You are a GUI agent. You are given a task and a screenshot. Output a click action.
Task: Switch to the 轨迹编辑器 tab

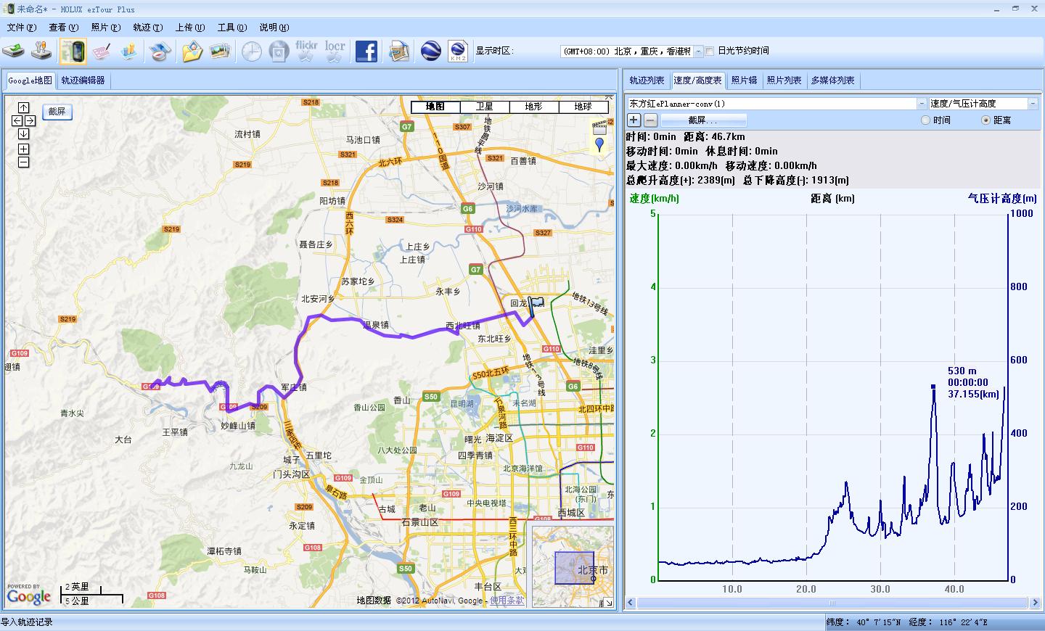[83, 81]
